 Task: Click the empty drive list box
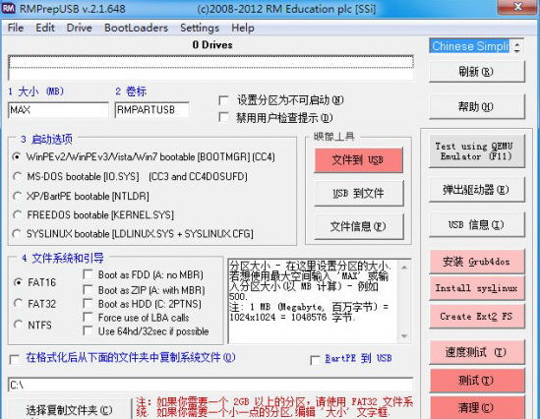(x=210, y=68)
